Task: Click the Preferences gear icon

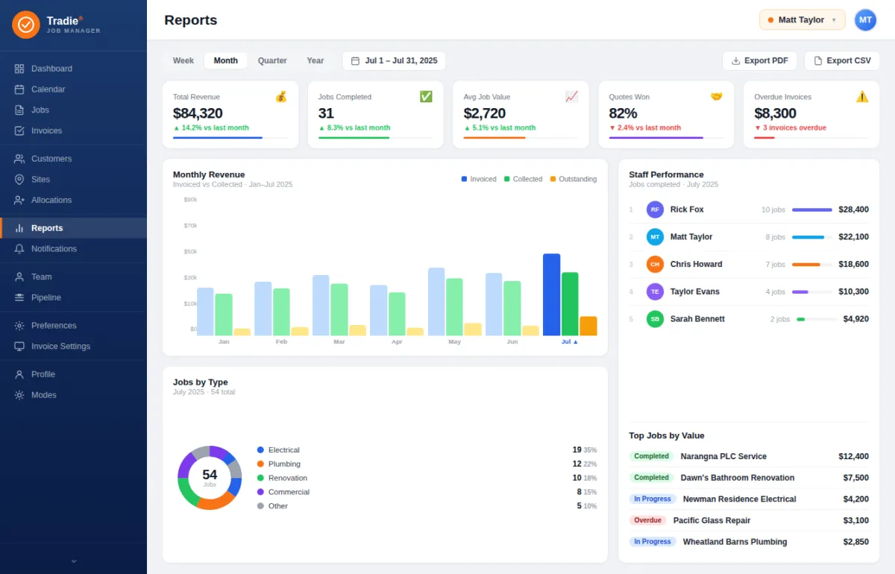Action: click(x=19, y=326)
